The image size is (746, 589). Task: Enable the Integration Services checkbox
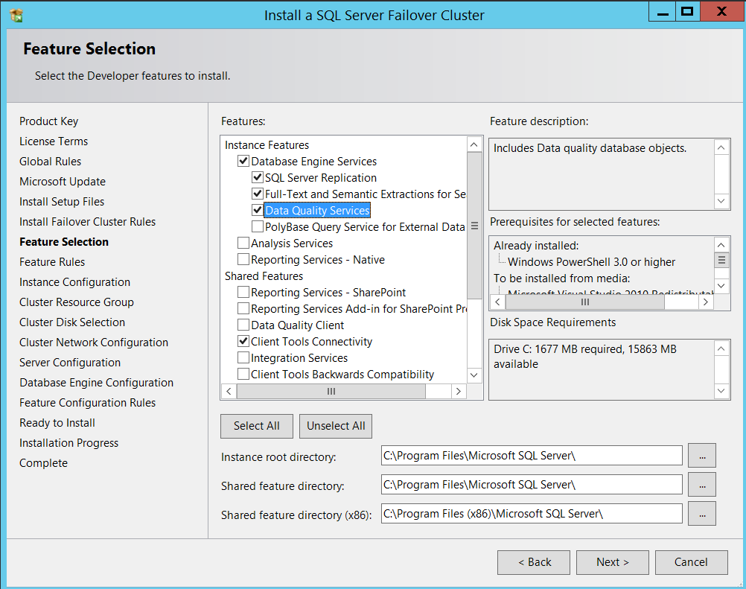click(243, 358)
